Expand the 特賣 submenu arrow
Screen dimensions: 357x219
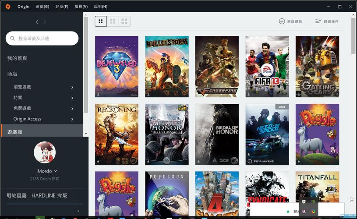tap(72, 98)
